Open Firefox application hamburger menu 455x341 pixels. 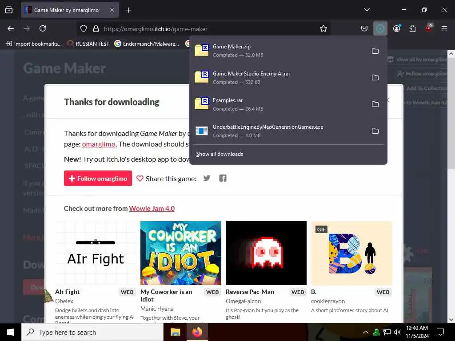[444, 28]
